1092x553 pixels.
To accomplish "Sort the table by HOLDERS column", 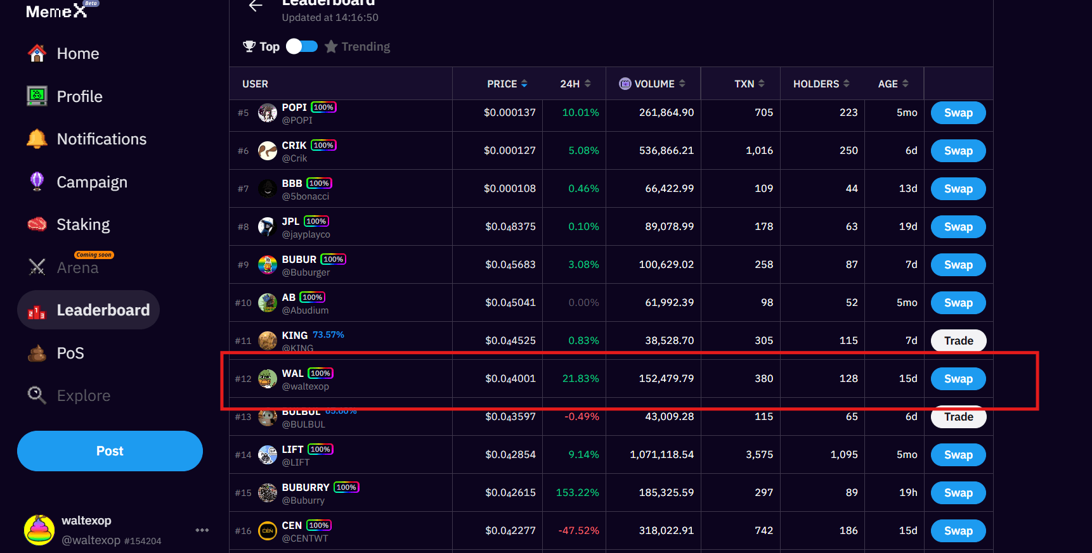I will point(821,84).
